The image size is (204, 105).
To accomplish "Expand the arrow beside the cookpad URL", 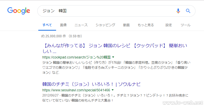I will coord(113,57).
